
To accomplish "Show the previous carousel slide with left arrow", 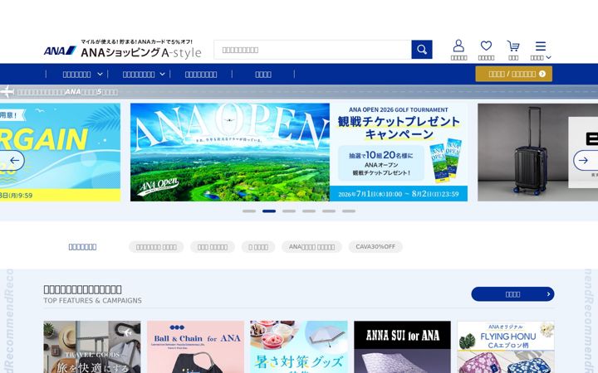I will (x=14, y=160).
